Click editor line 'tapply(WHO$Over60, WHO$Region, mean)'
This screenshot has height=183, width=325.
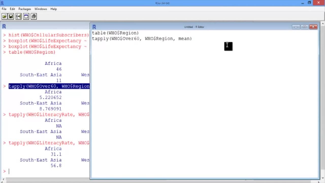142,39
